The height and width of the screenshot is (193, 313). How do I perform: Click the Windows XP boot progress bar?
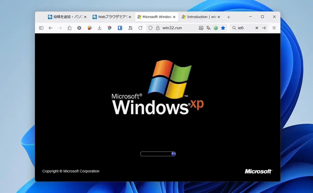[x=158, y=154]
